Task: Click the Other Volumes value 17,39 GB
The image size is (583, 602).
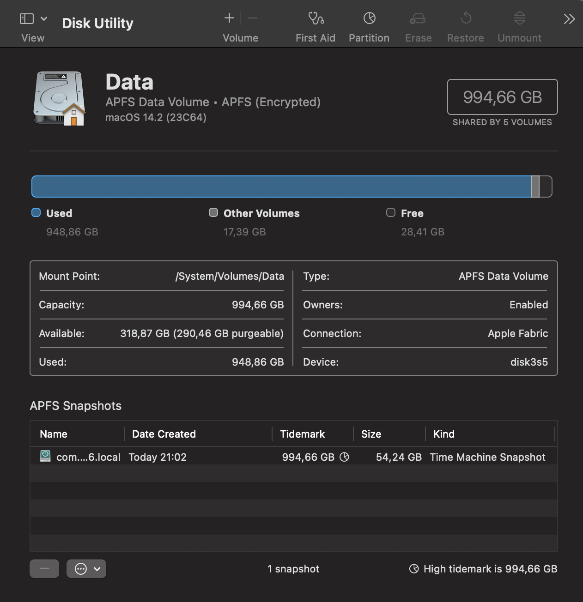Action: pos(245,232)
